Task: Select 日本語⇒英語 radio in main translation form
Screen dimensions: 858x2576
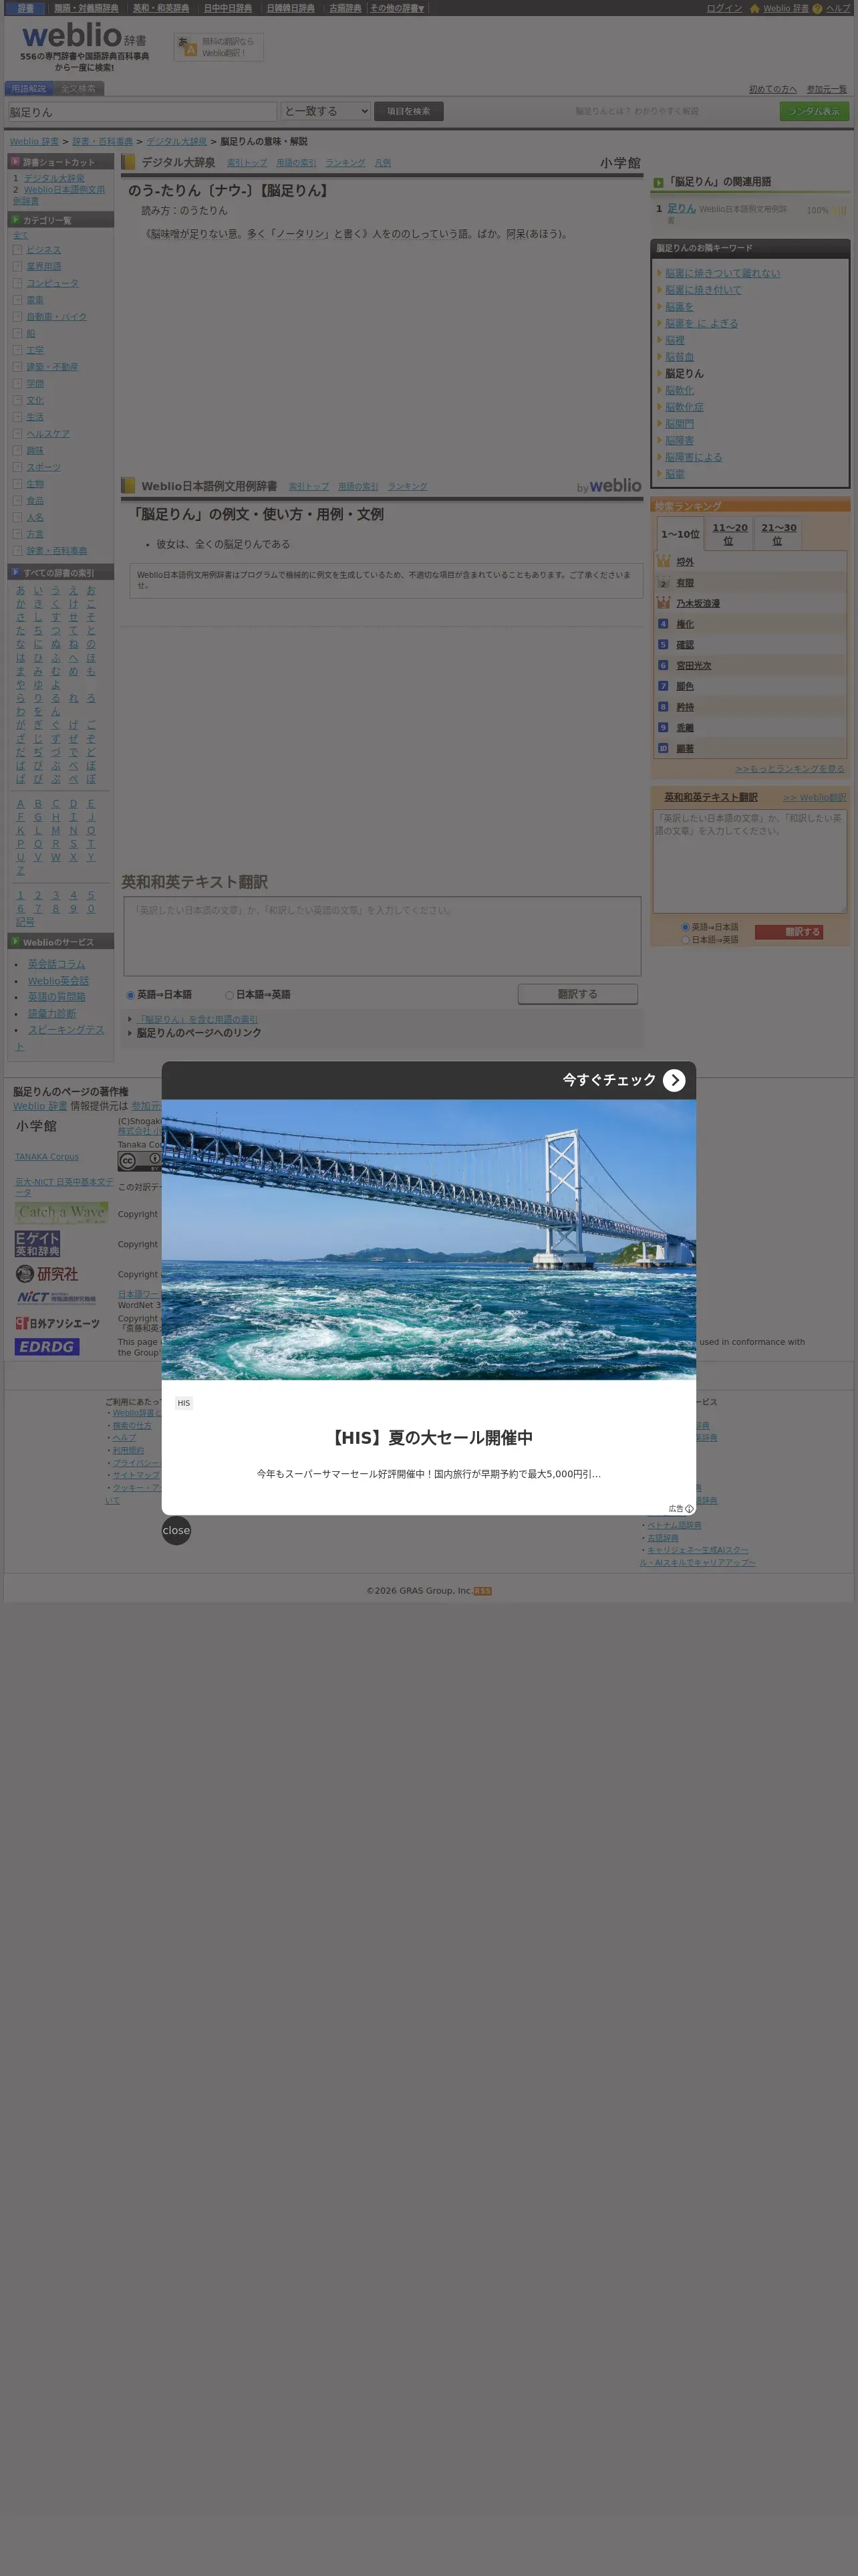Action: (x=230, y=995)
